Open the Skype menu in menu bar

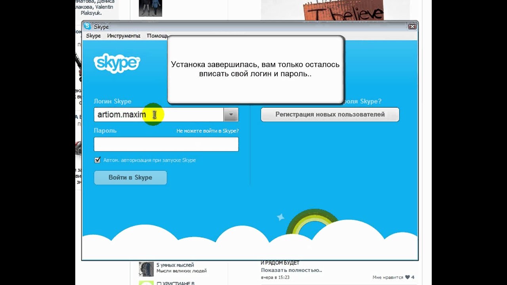click(x=93, y=36)
